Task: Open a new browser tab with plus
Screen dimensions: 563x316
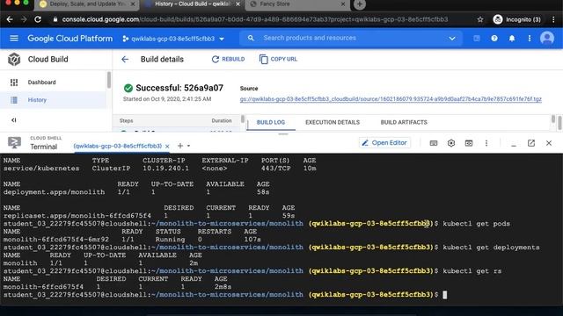Action: (360, 4)
